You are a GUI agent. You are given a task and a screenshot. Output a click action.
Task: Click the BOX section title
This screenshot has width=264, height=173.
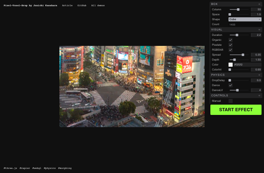coord(214,4)
